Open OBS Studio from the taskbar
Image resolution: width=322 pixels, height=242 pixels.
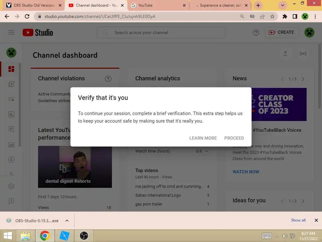click(x=84, y=236)
